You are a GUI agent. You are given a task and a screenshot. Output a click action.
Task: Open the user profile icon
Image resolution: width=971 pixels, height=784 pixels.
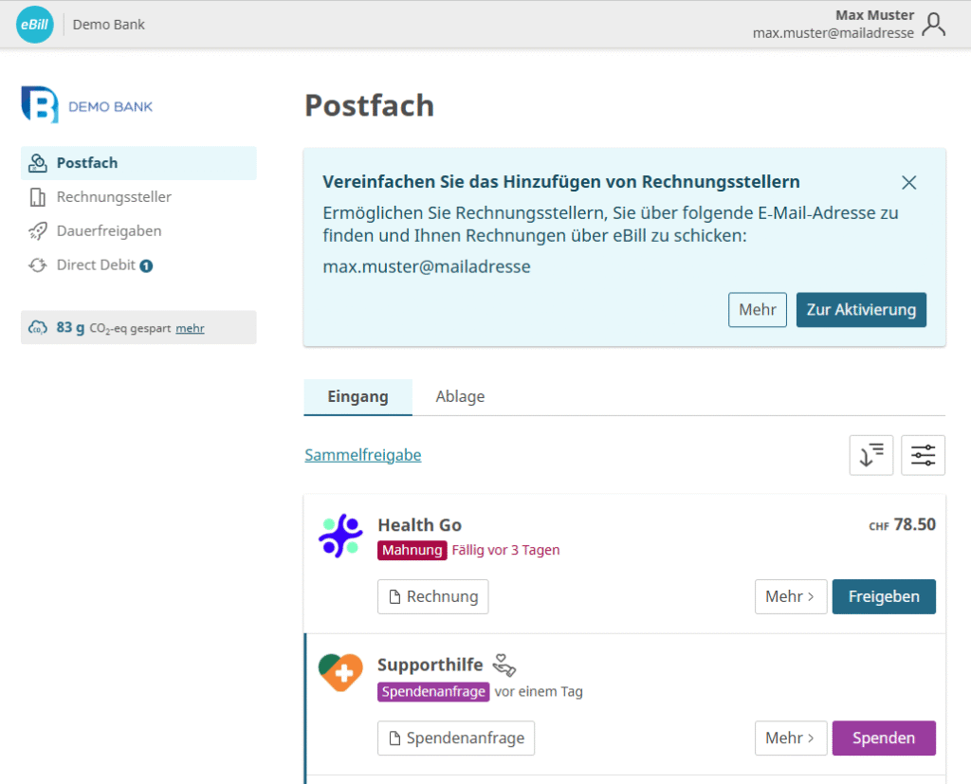(x=933, y=25)
